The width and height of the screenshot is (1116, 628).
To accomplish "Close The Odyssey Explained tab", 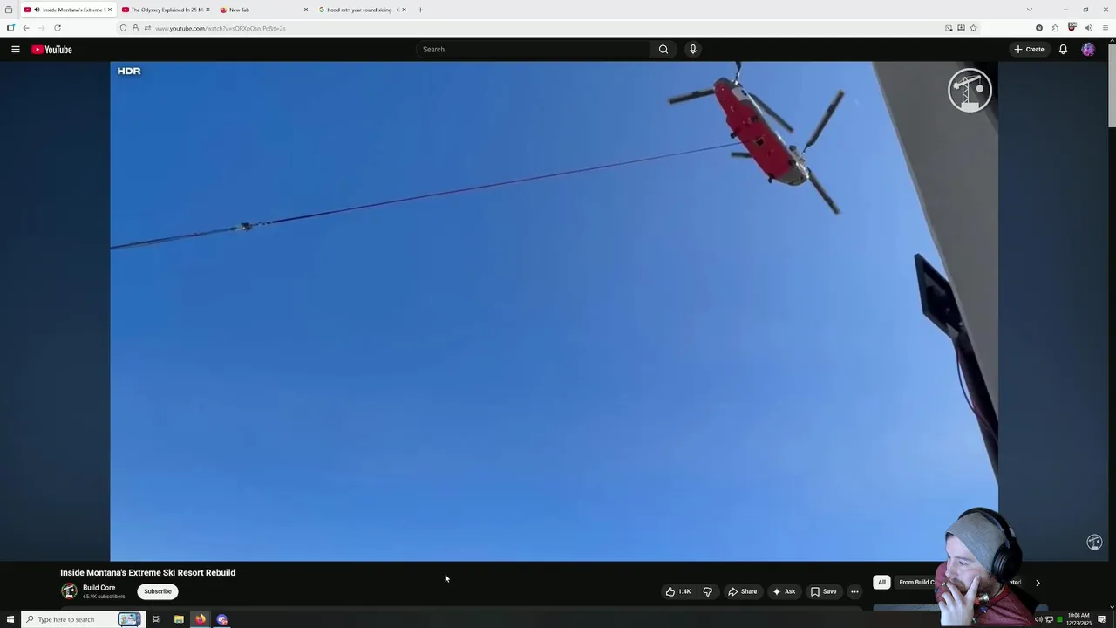I will [208, 10].
